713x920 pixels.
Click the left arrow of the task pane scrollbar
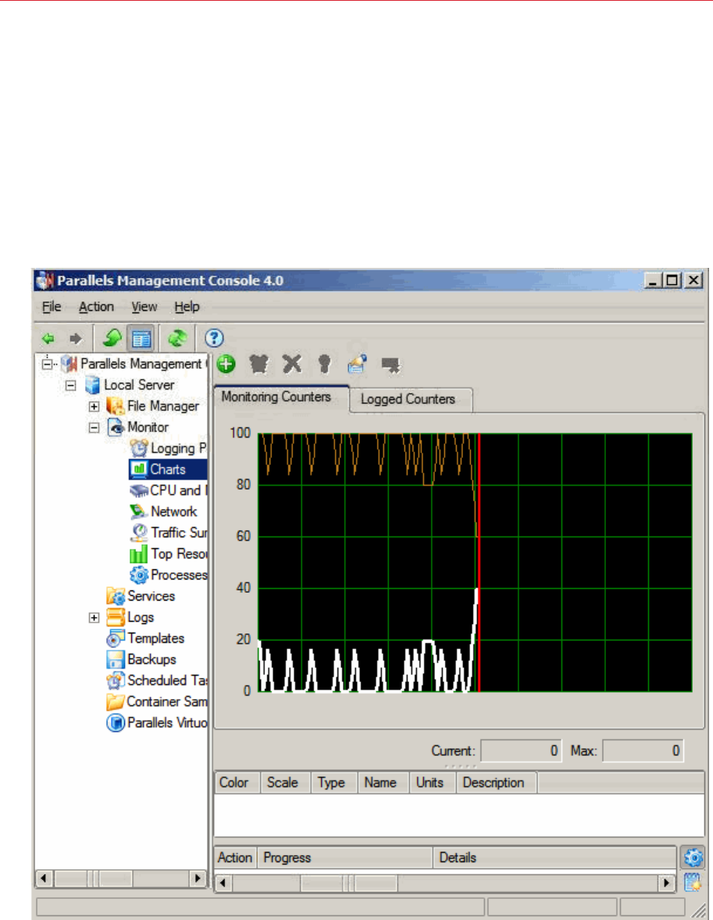(x=223, y=883)
